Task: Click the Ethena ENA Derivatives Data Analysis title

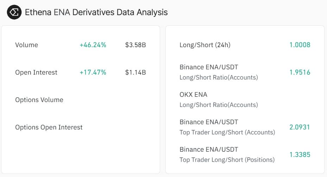Action: click(x=96, y=12)
